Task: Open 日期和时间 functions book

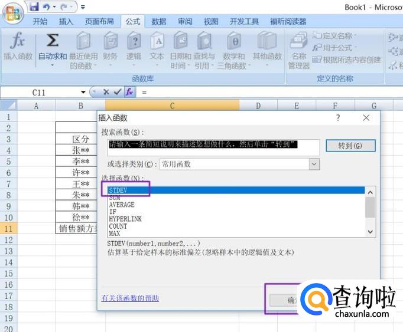Action: click(181, 50)
